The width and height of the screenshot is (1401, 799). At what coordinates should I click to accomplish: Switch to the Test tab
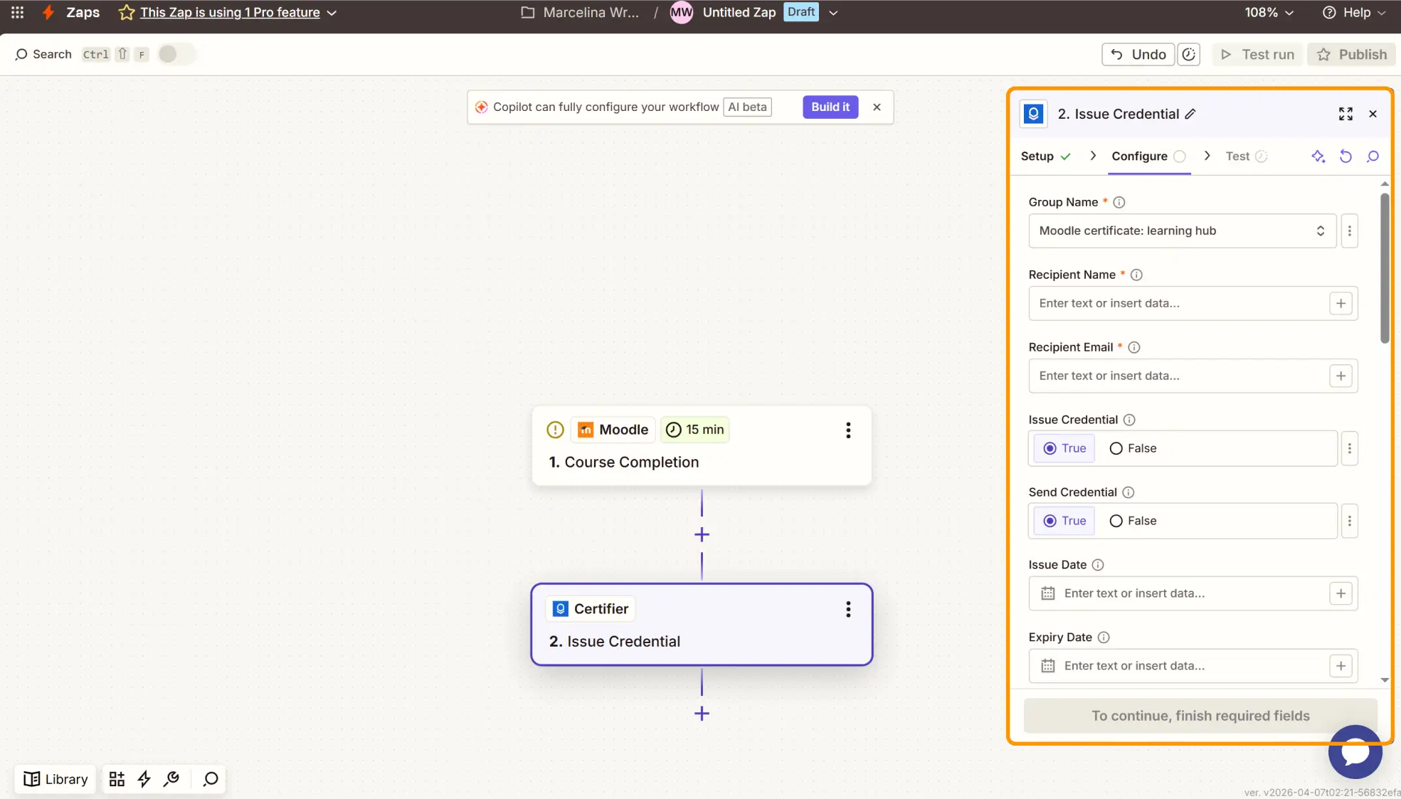(x=1237, y=157)
